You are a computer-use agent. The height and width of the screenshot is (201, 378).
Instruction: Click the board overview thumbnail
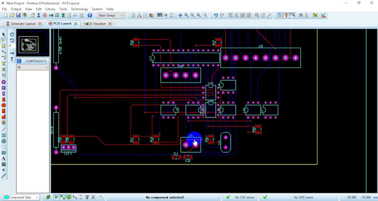33,43
